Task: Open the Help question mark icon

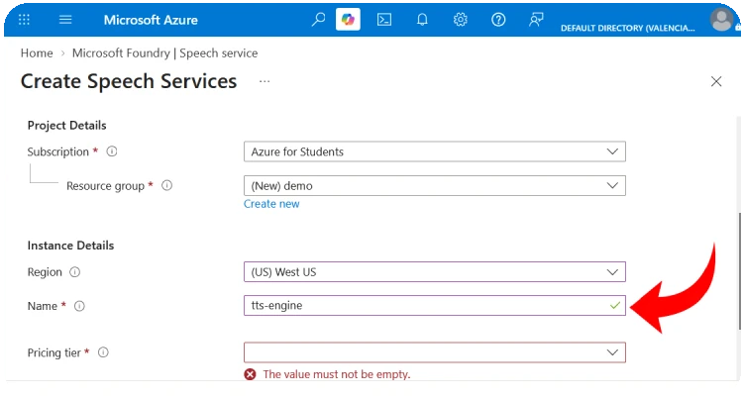Action: point(498,20)
